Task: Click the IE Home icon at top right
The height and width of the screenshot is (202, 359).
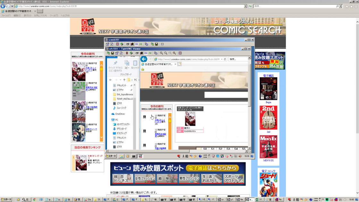Action: pyautogui.click(x=347, y=6)
